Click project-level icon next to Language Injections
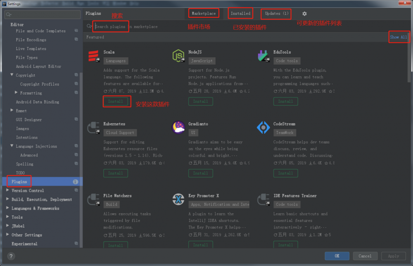 click(76, 146)
